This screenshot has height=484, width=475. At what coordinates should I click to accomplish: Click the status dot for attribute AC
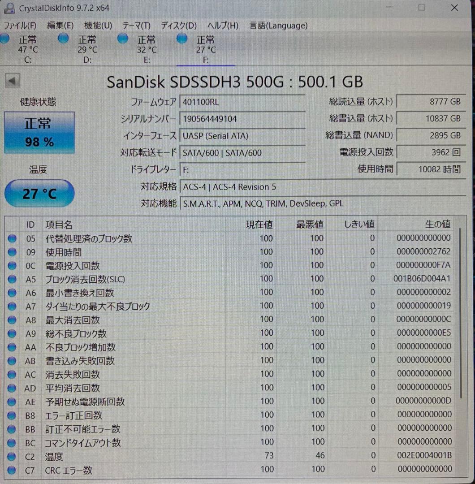[12, 374]
